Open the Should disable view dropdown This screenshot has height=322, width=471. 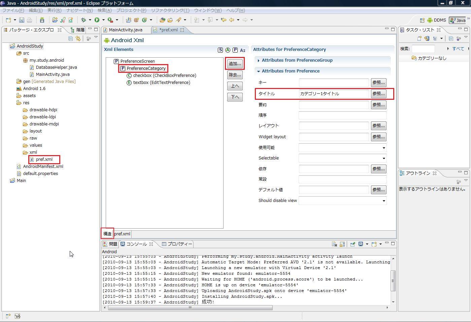coord(383,201)
